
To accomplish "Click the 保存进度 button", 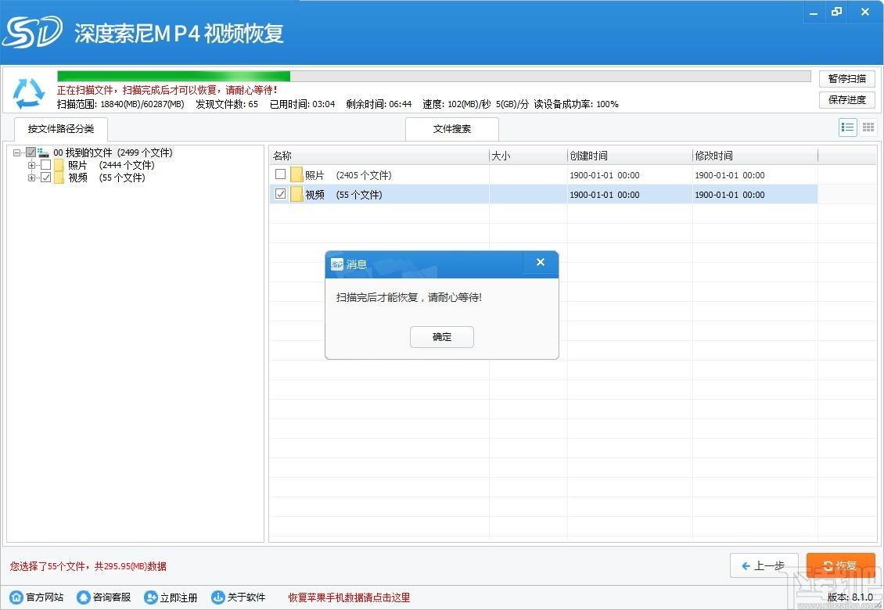I will click(846, 100).
